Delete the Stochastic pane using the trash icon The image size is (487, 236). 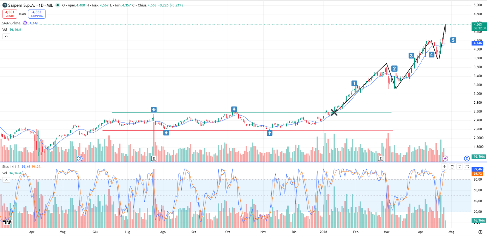click(452, 167)
